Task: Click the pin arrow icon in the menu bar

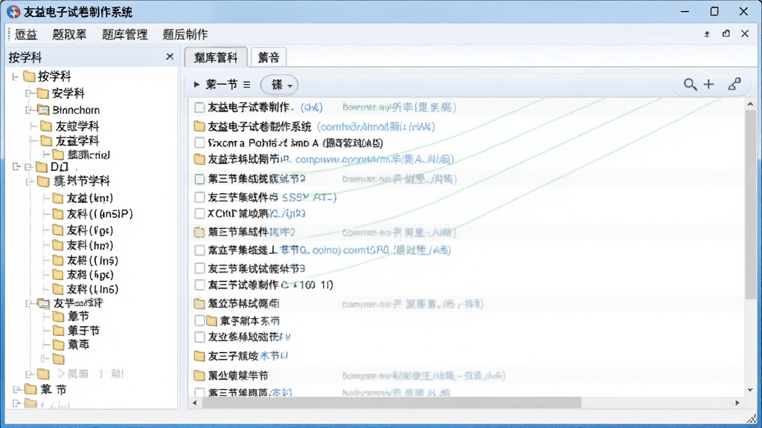Action: pos(707,34)
